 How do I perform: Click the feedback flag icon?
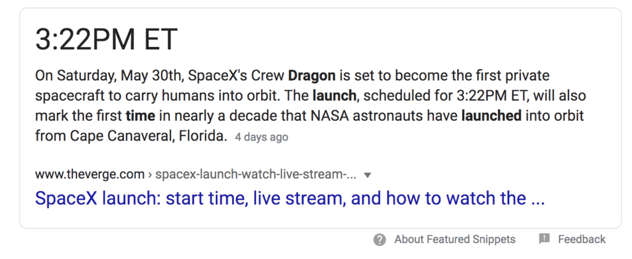544,239
